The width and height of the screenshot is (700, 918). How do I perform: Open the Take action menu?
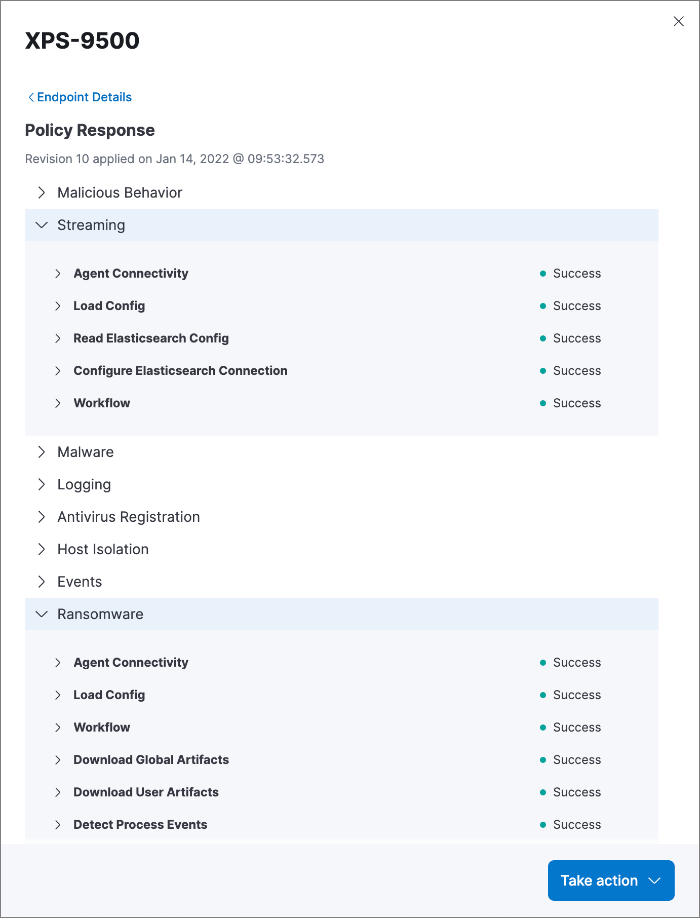pyautogui.click(x=599, y=881)
